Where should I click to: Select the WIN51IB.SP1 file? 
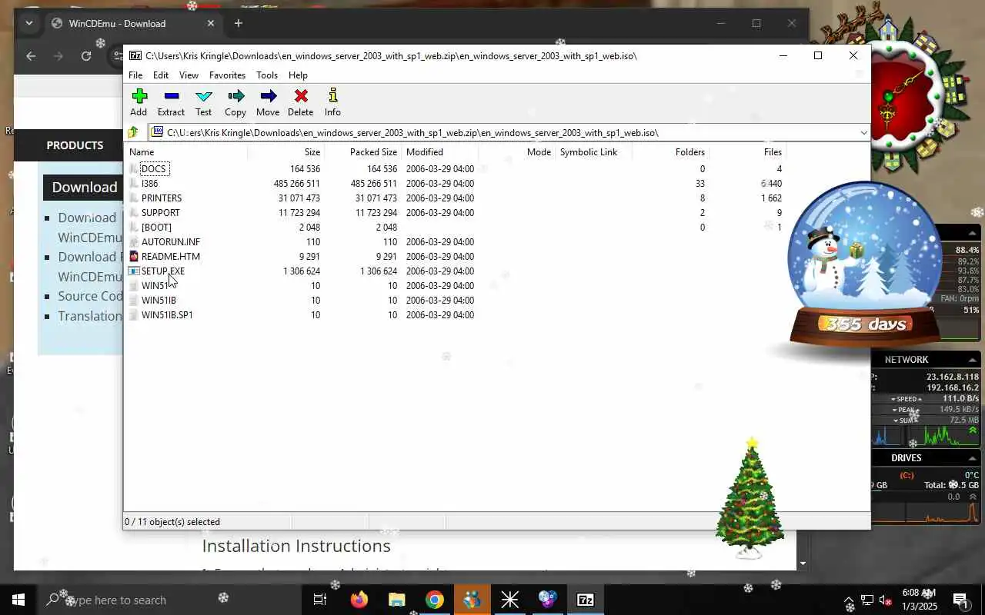[167, 314]
